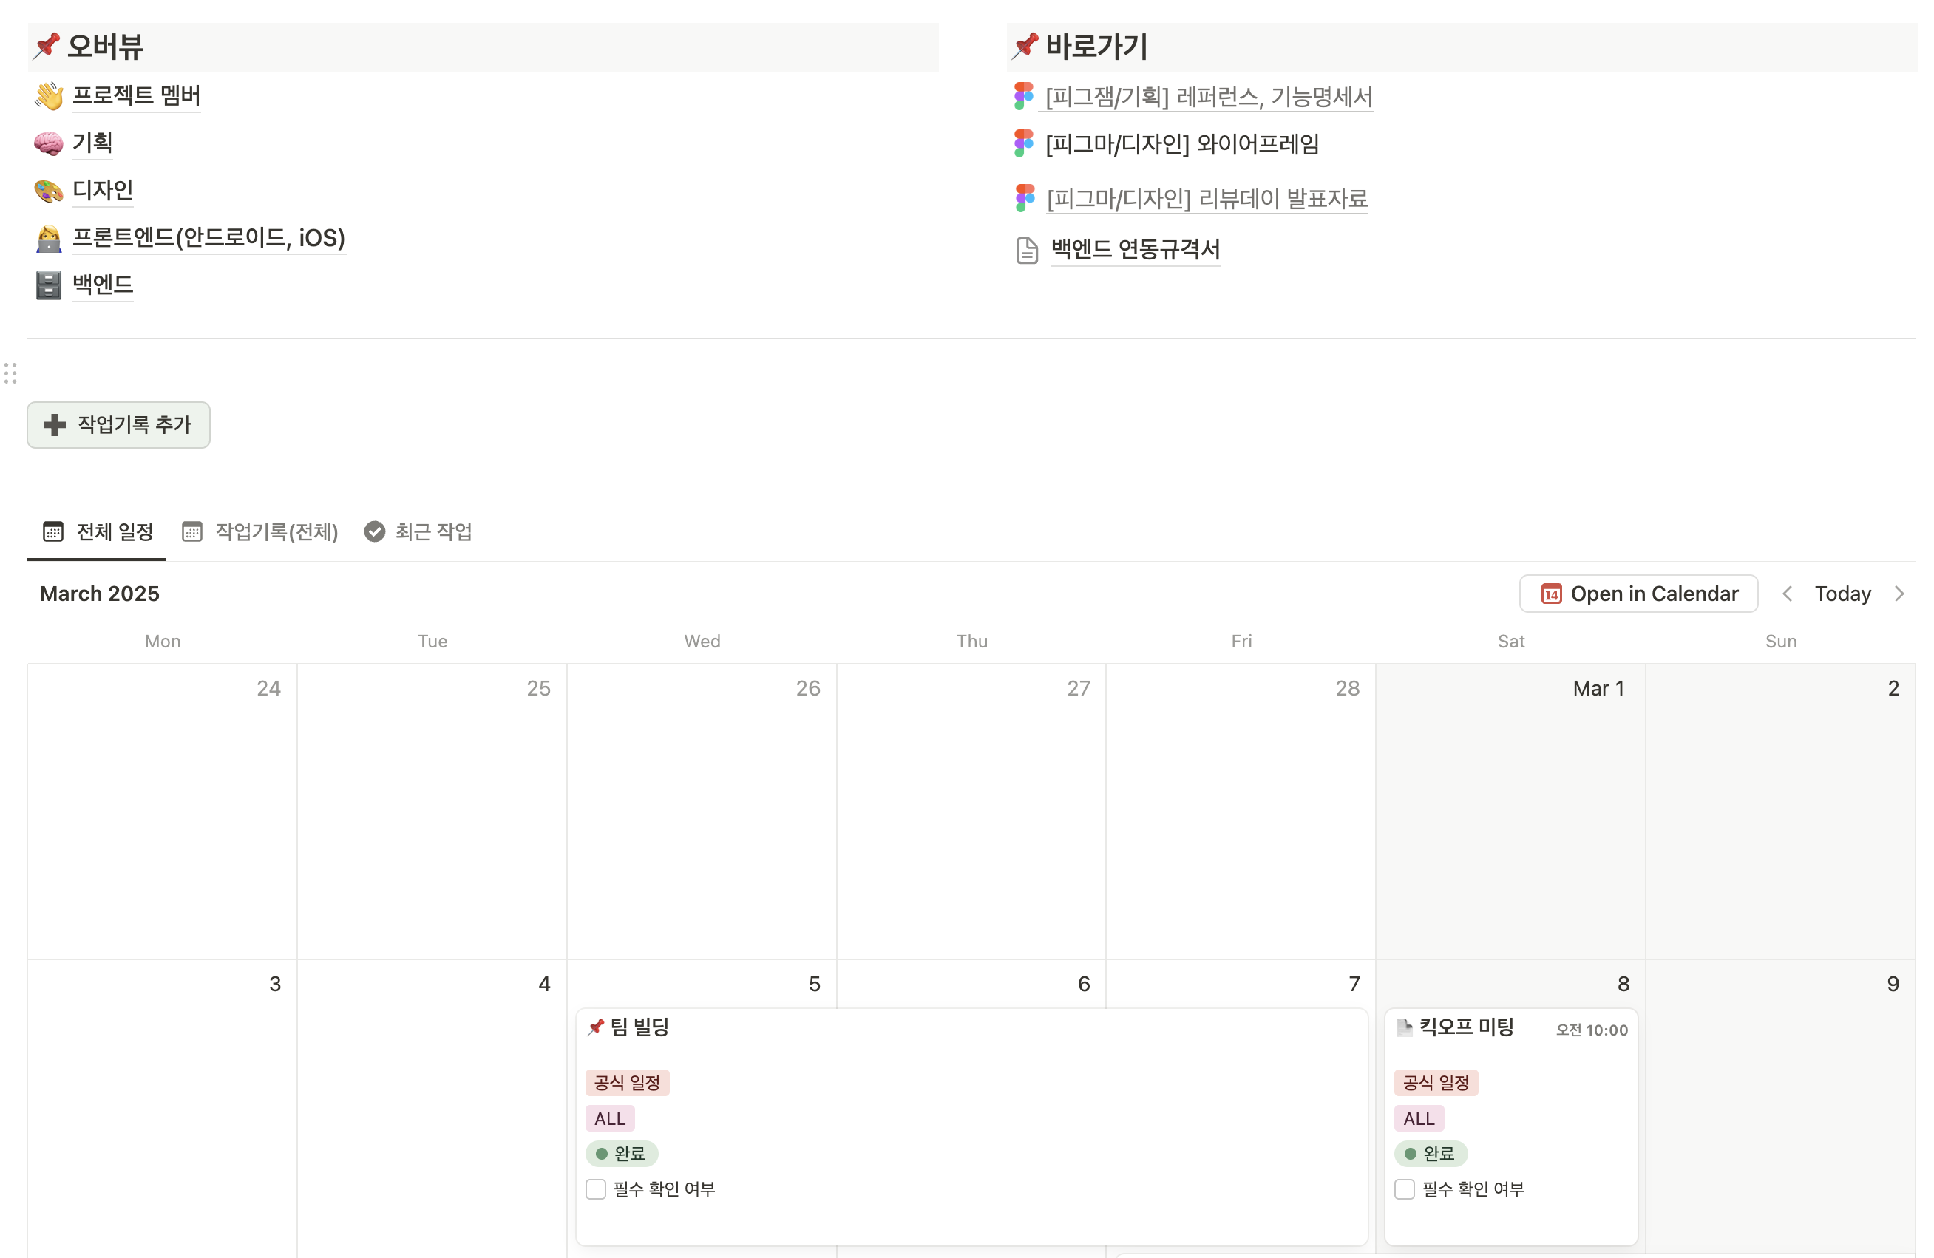Click the file cabinet icon beside 백엔드
Viewport: 1934px width, 1258px height.
tap(48, 285)
